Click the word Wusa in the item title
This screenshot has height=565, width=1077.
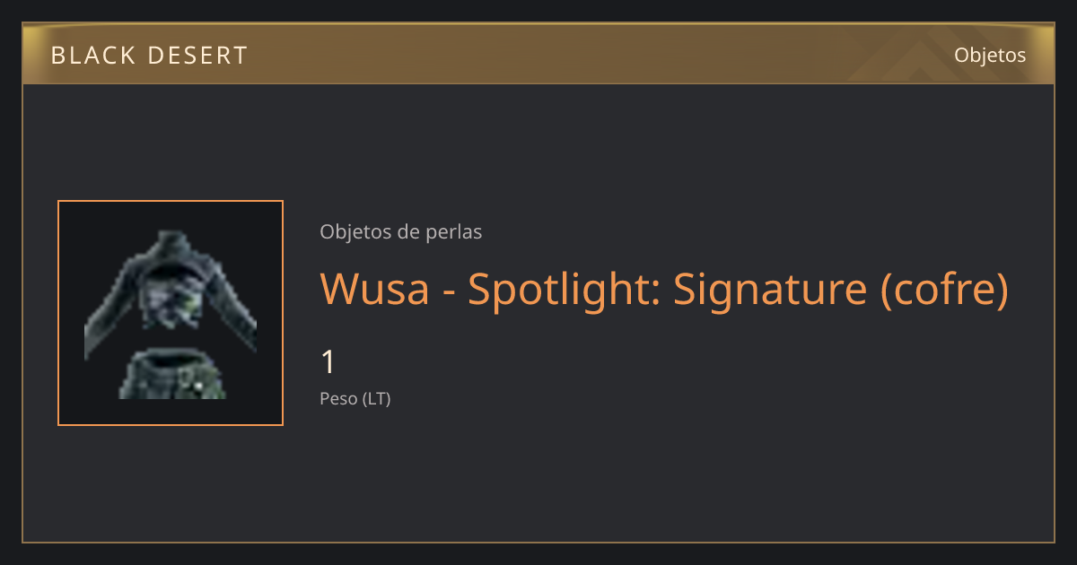pyautogui.click(x=375, y=288)
